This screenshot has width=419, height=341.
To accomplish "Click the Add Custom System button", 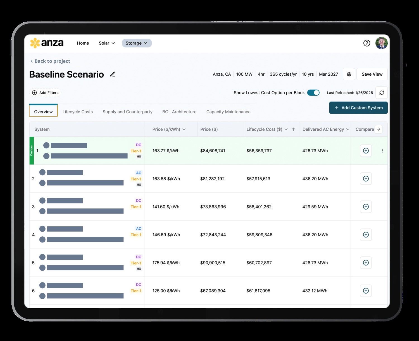I will tap(358, 108).
